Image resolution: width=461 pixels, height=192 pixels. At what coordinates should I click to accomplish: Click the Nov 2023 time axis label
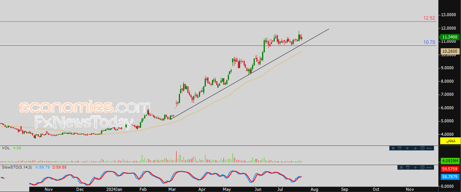click(48, 189)
